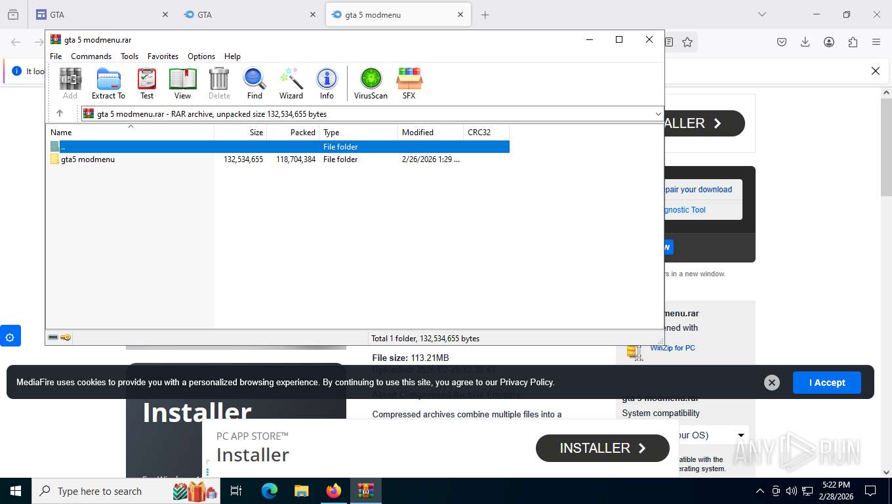
Task: Open Microsoft Edge from taskbar
Action: 270,491
